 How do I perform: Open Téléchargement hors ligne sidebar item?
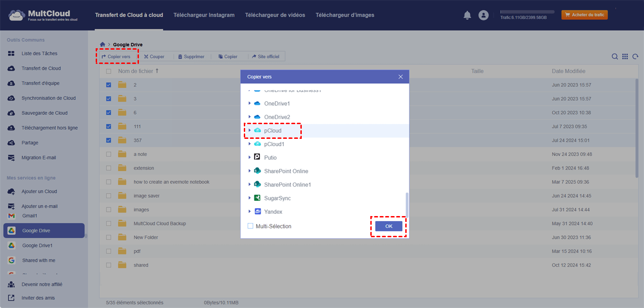pyautogui.click(x=50, y=128)
